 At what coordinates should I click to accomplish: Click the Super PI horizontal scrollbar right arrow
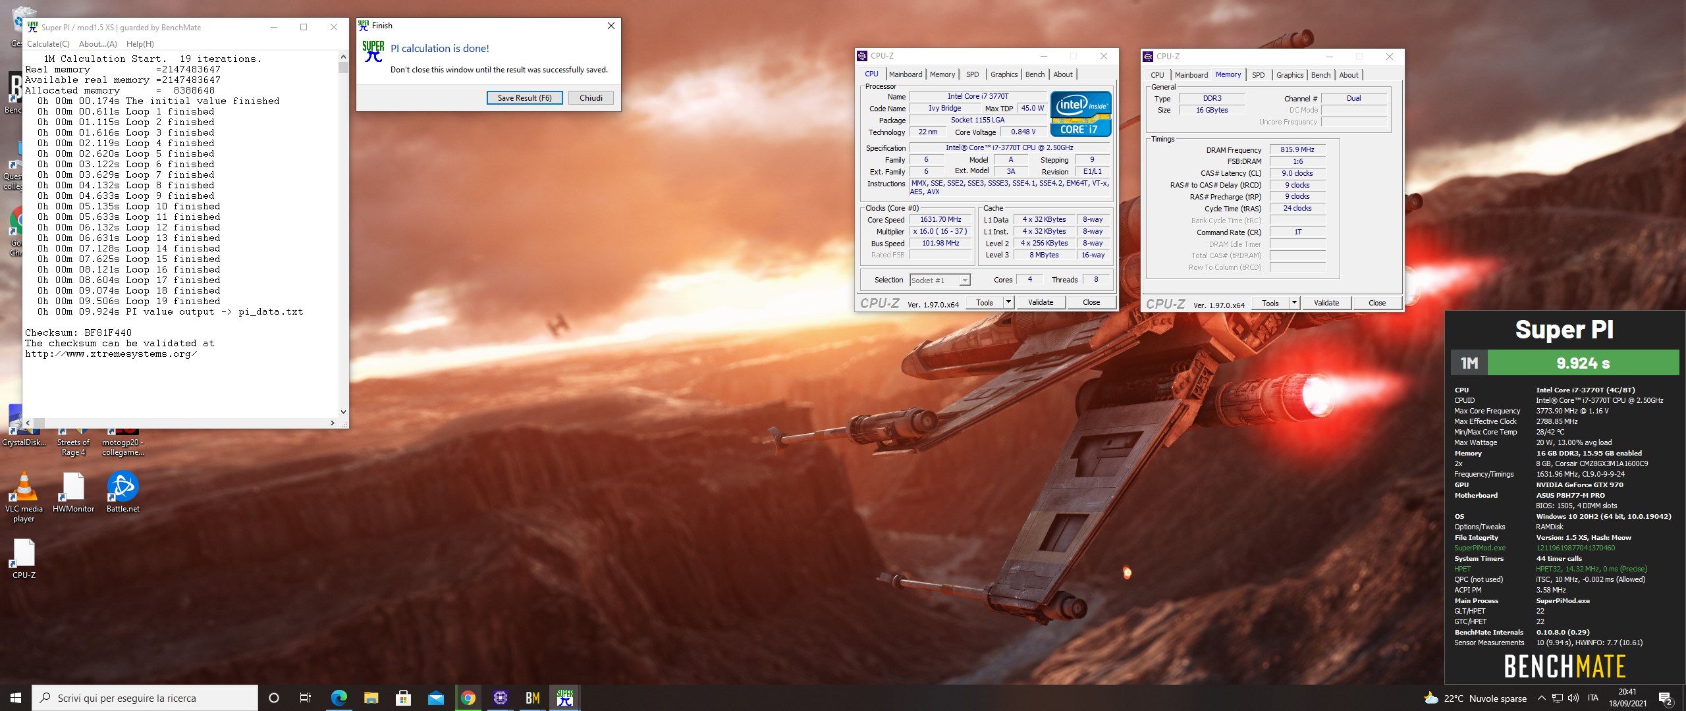[333, 423]
